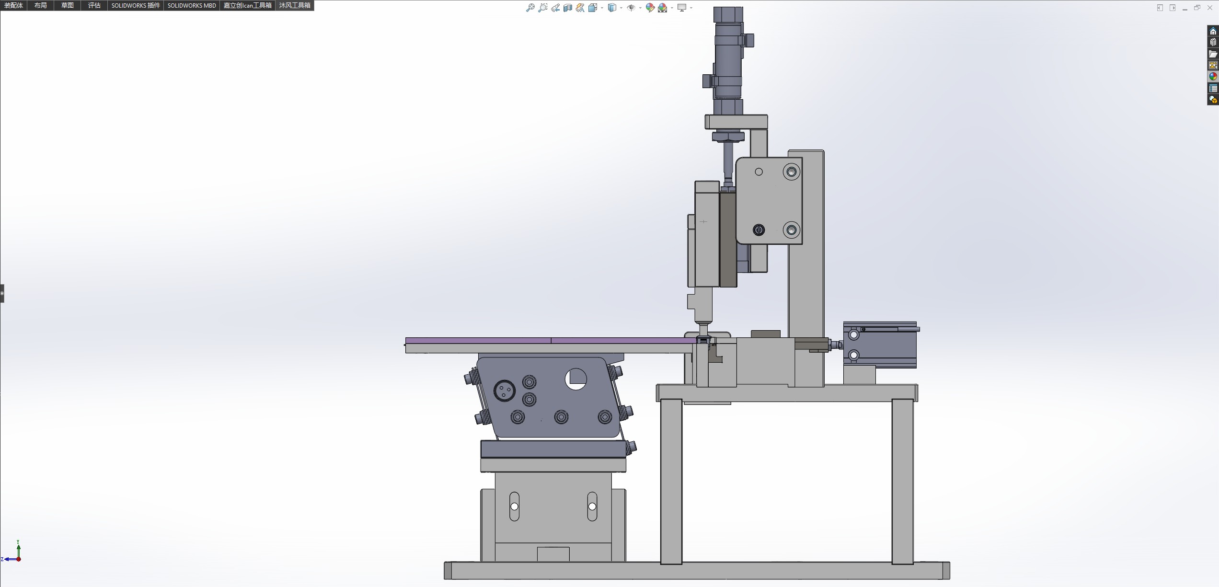
Task: Toggle Hide/Show Items eye icon
Action: (x=631, y=8)
